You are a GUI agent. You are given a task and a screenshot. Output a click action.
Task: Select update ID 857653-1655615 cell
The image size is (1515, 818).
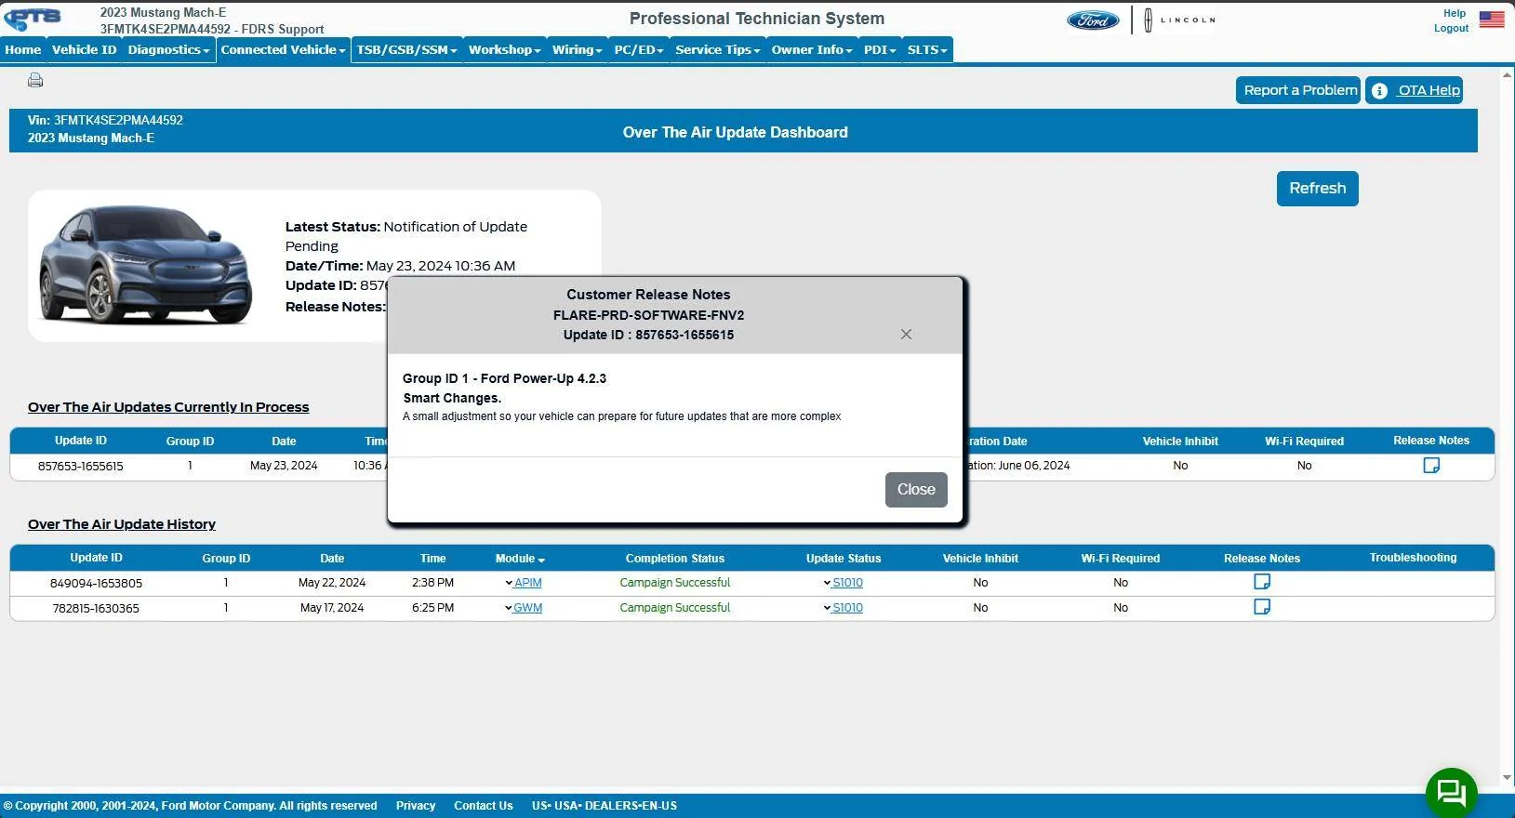80,466
